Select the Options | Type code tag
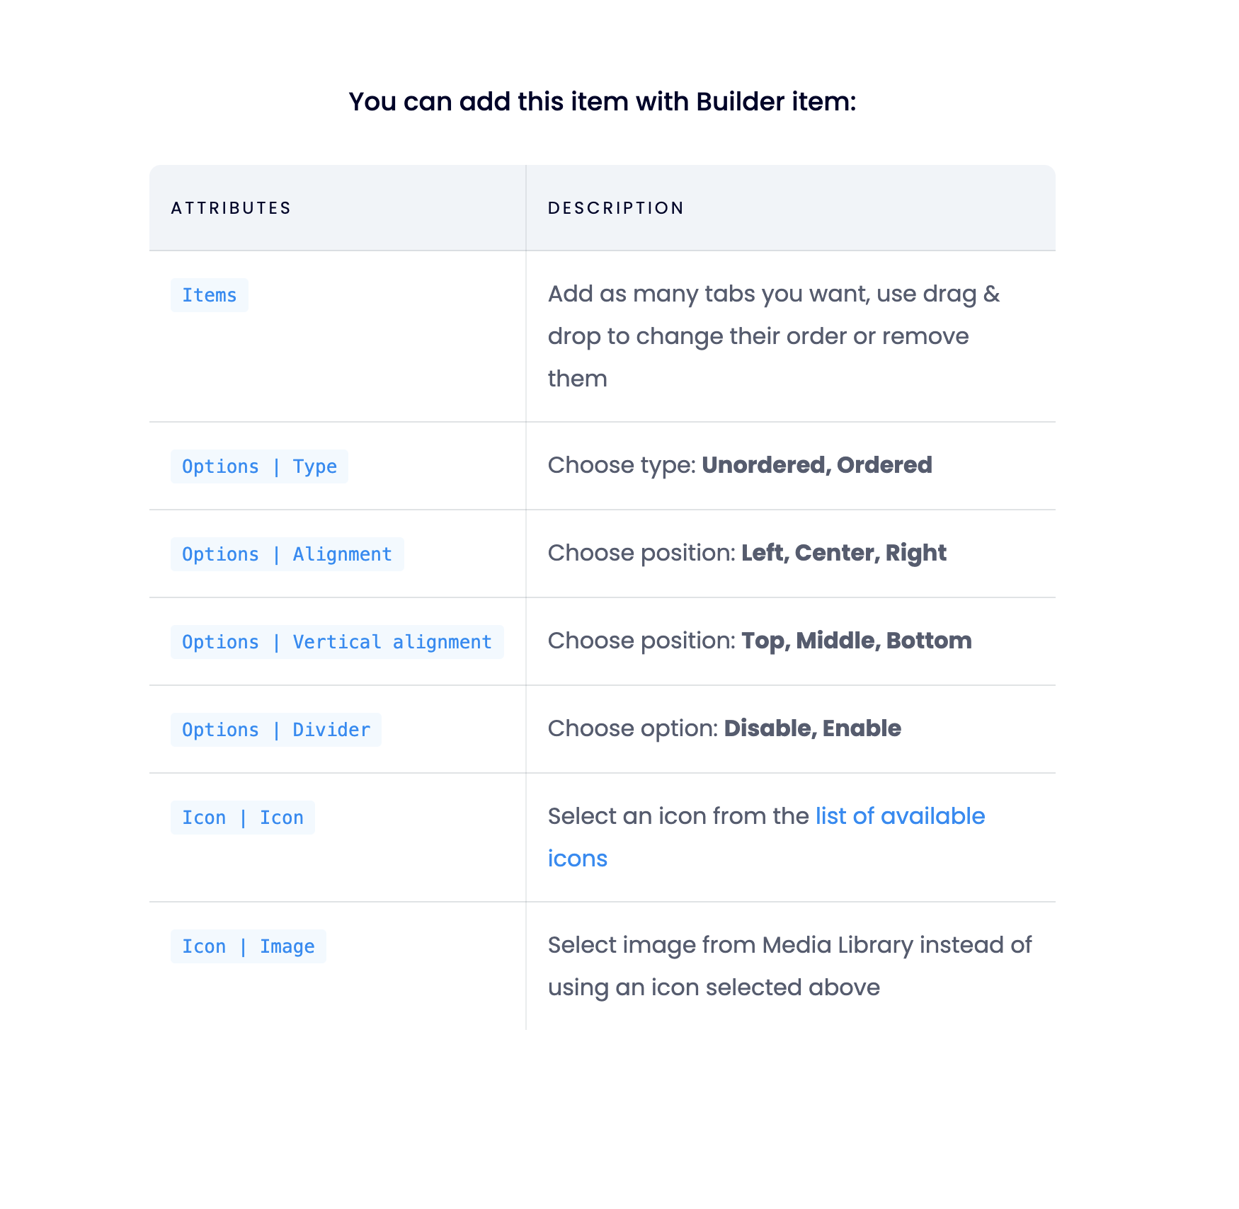This screenshot has width=1239, height=1209. coord(259,466)
